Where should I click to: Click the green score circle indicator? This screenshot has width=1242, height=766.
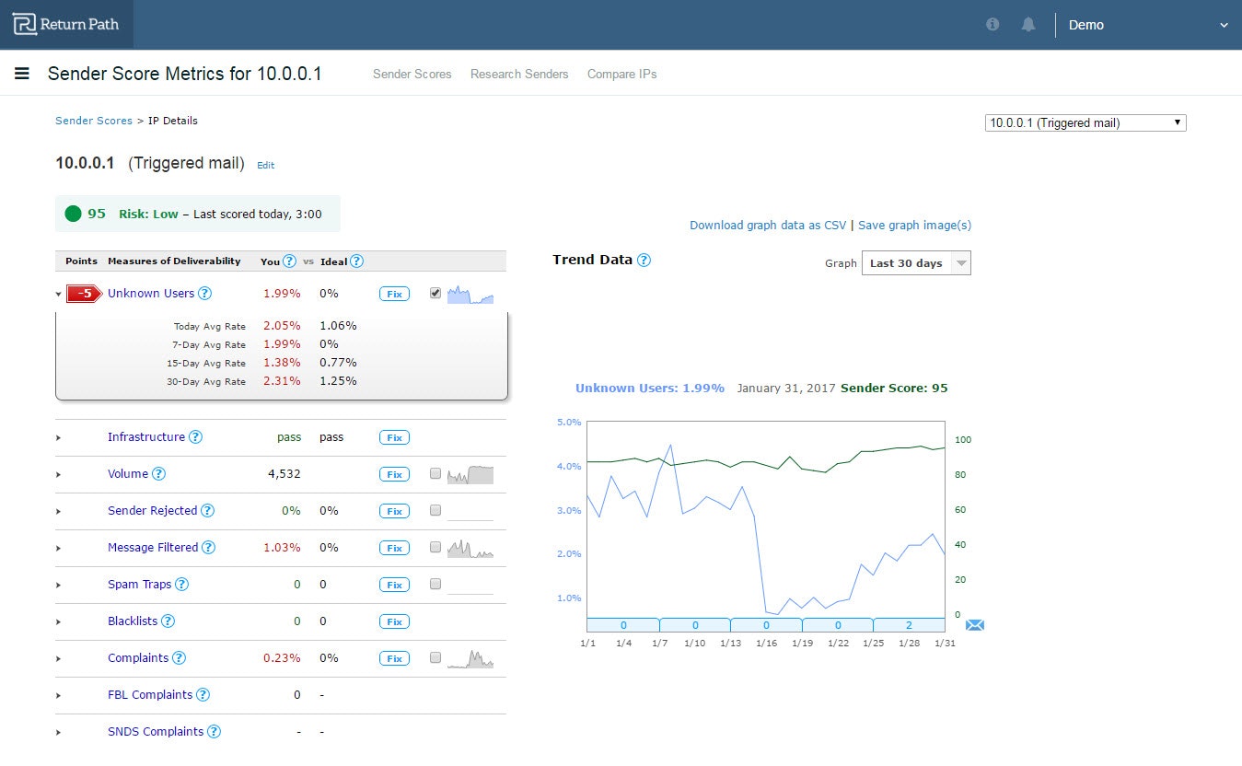point(74,214)
